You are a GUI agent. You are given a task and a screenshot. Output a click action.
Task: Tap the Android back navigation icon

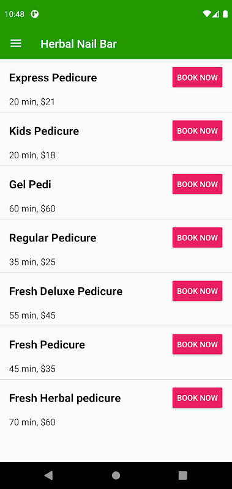click(x=48, y=476)
